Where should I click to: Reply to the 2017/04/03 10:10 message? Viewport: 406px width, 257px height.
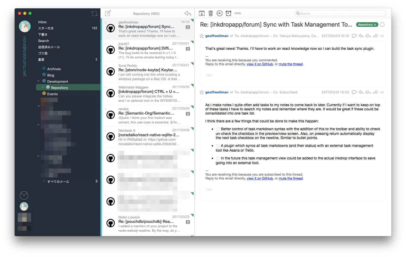click(361, 36)
